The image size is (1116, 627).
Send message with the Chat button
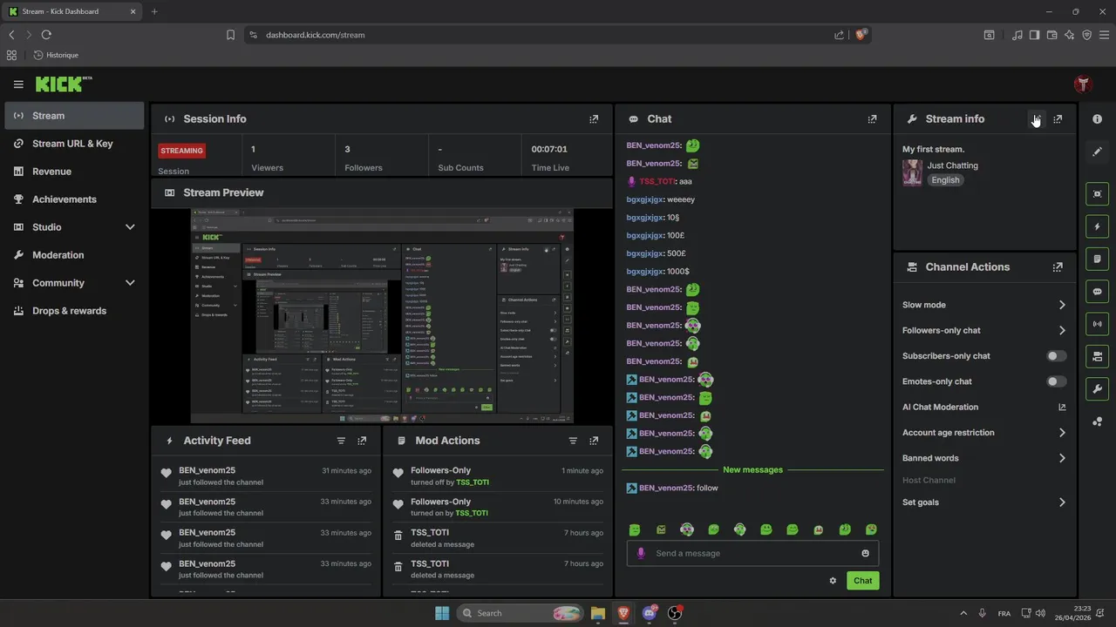pyautogui.click(x=862, y=581)
